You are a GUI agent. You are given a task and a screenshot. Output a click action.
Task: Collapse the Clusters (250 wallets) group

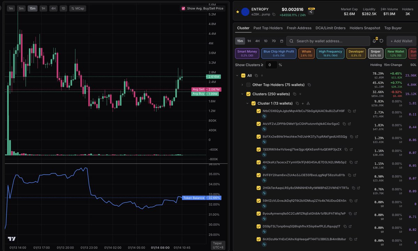click(x=242, y=94)
